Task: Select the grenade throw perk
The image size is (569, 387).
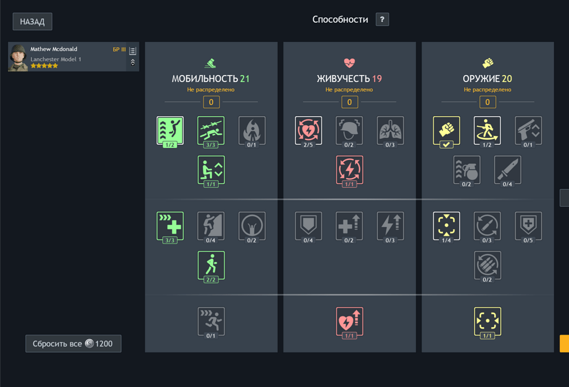Action: [467, 170]
